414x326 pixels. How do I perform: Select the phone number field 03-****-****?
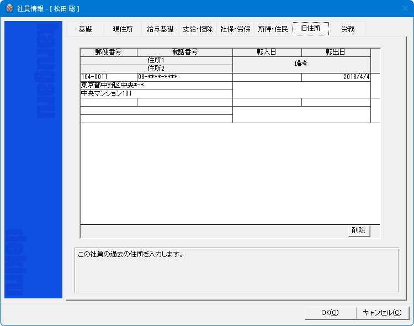[184, 77]
